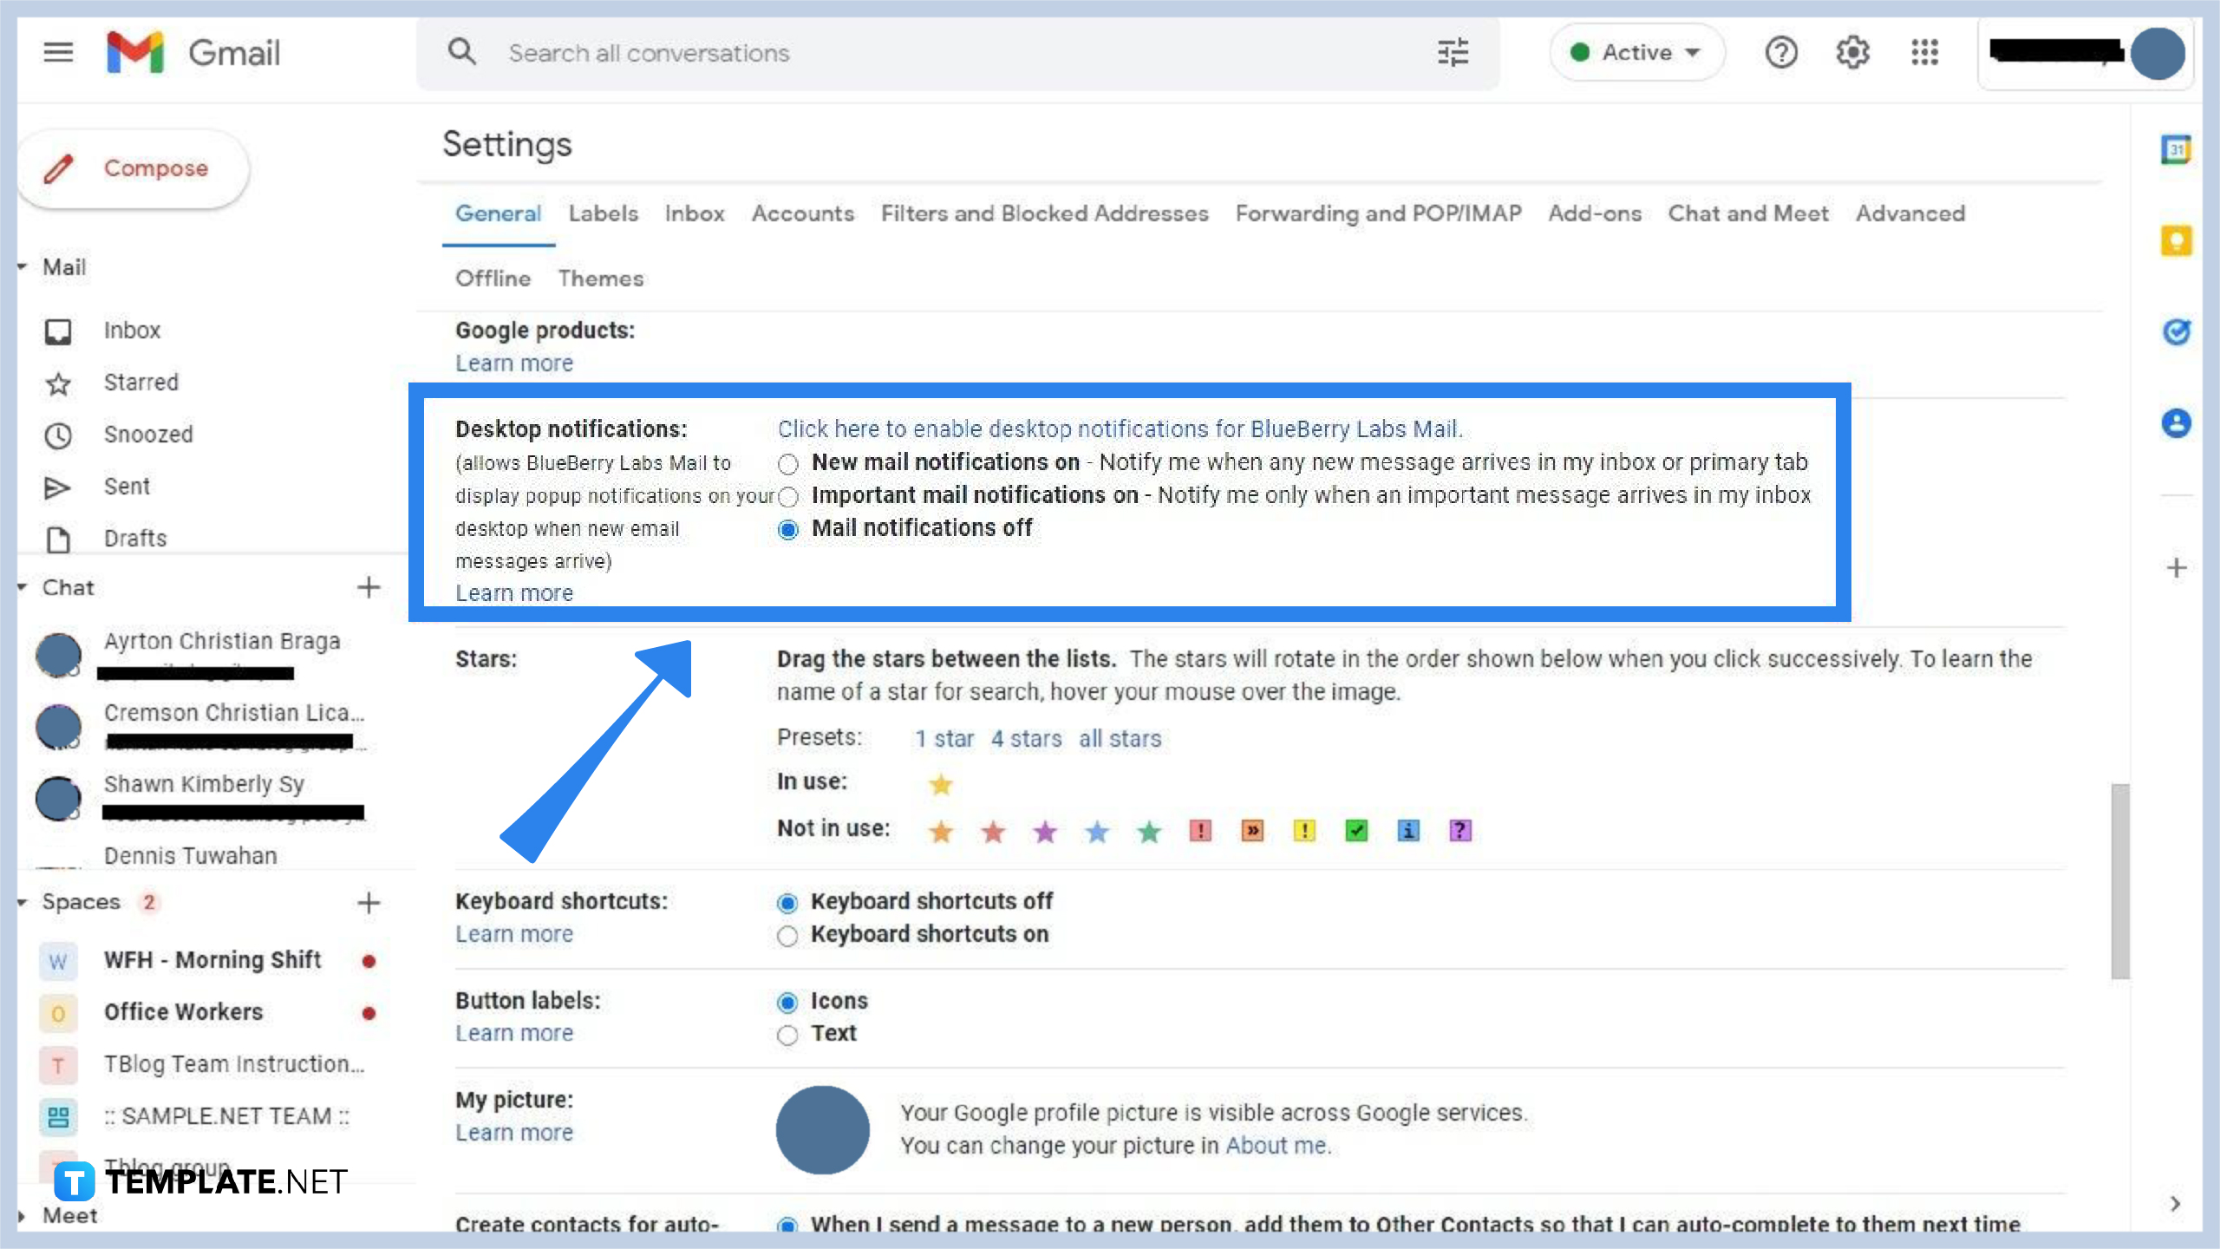Screen dimensions: 2220x1249
Task: Click link to enable desktop notifications
Action: tap(1119, 428)
